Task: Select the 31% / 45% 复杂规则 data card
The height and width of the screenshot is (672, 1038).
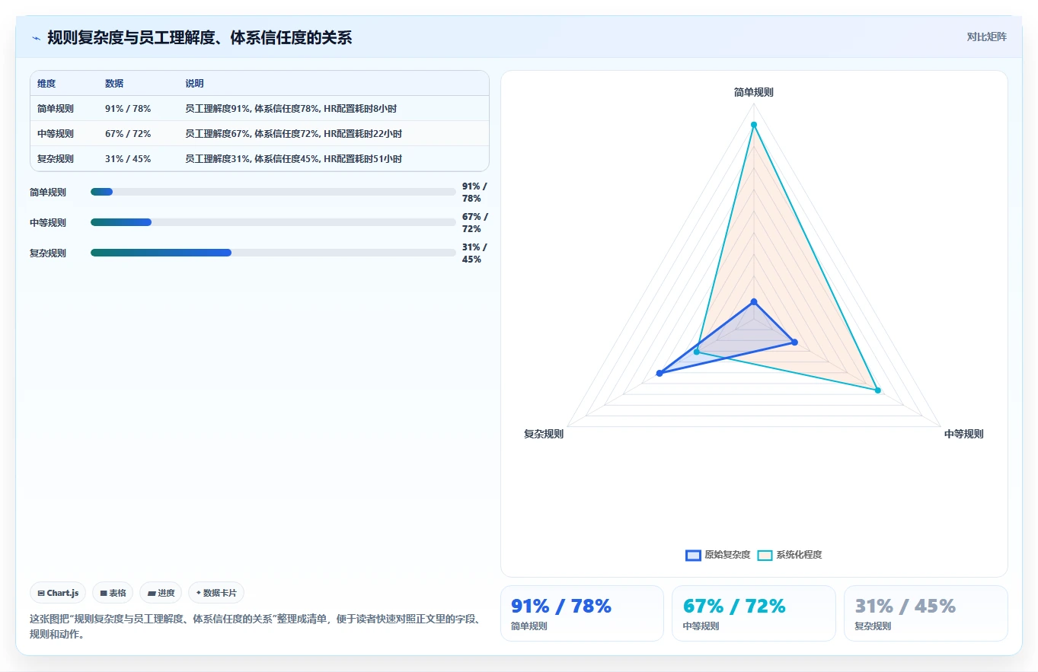Action: pyautogui.click(x=925, y=613)
